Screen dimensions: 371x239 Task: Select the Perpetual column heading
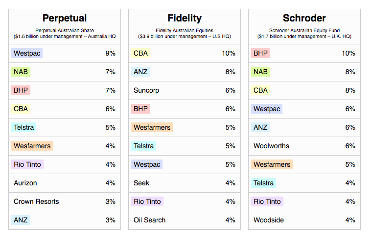pyautogui.click(x=65, y=18)
